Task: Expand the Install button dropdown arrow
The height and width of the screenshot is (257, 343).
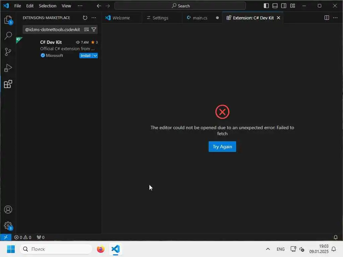Action: [95, 56]
